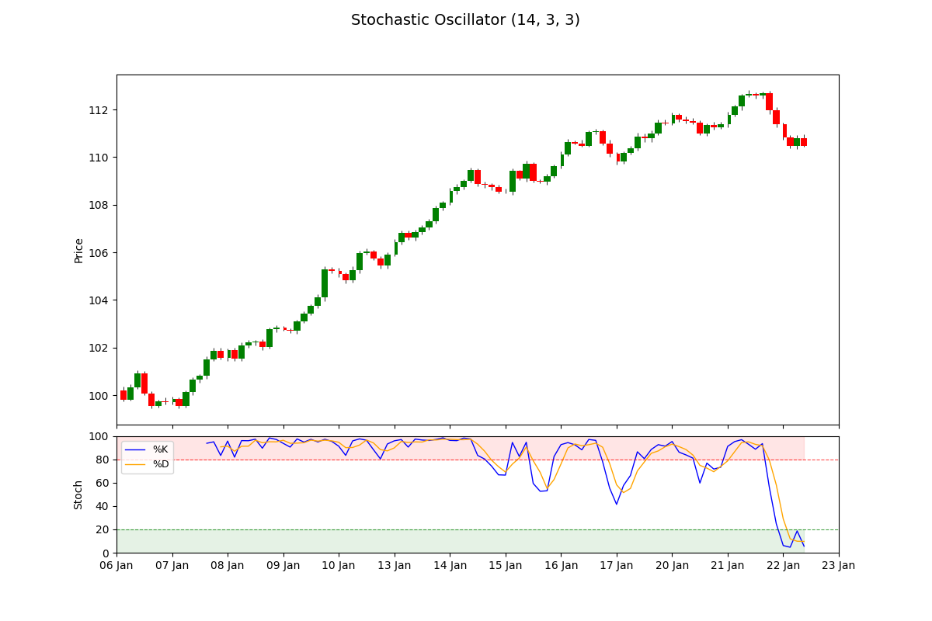Select the first green candle on 06 Jan
Screen dimensions: 932x621
[x=130, y=392]
